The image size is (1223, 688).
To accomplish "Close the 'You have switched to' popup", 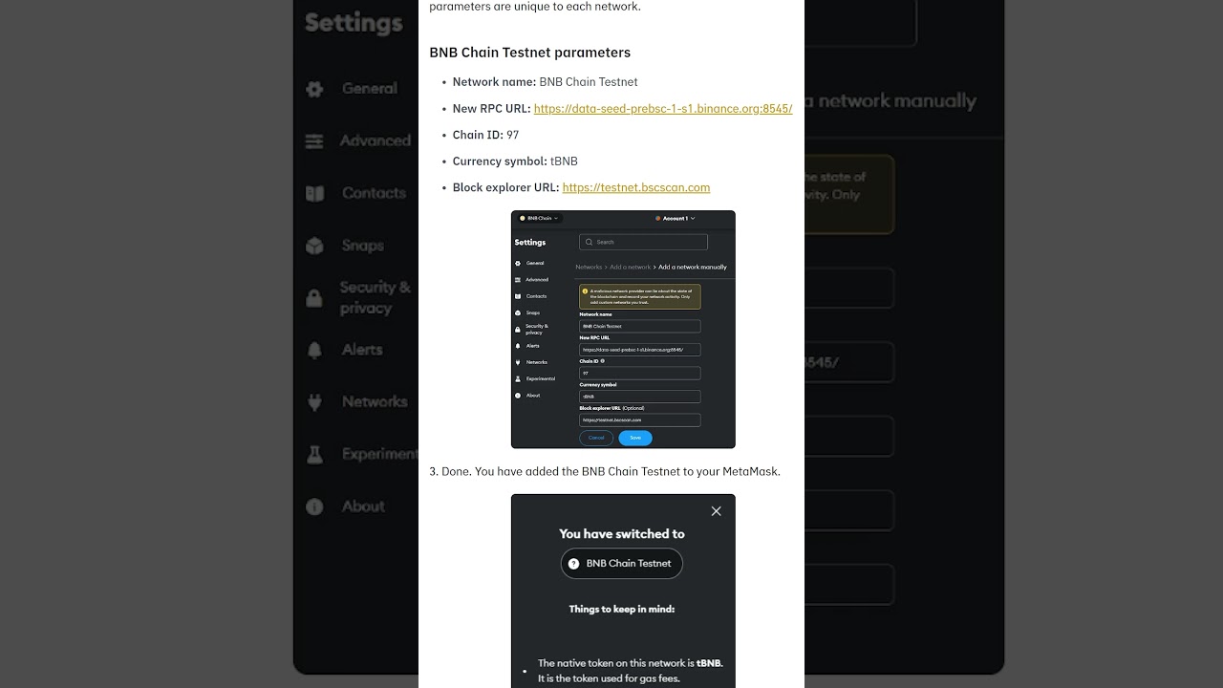I will point(716,511).
